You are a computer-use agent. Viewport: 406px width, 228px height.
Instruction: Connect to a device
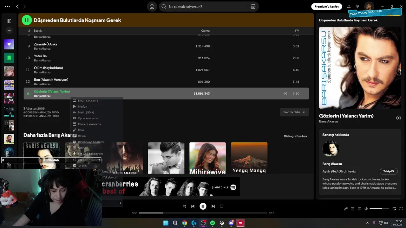click(359, 209)
